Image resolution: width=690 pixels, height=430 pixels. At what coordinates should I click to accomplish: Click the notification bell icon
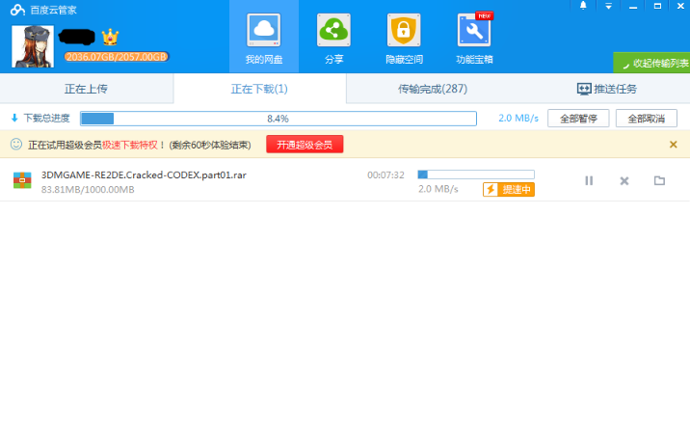pyautogui.click(x=583, y=6)
